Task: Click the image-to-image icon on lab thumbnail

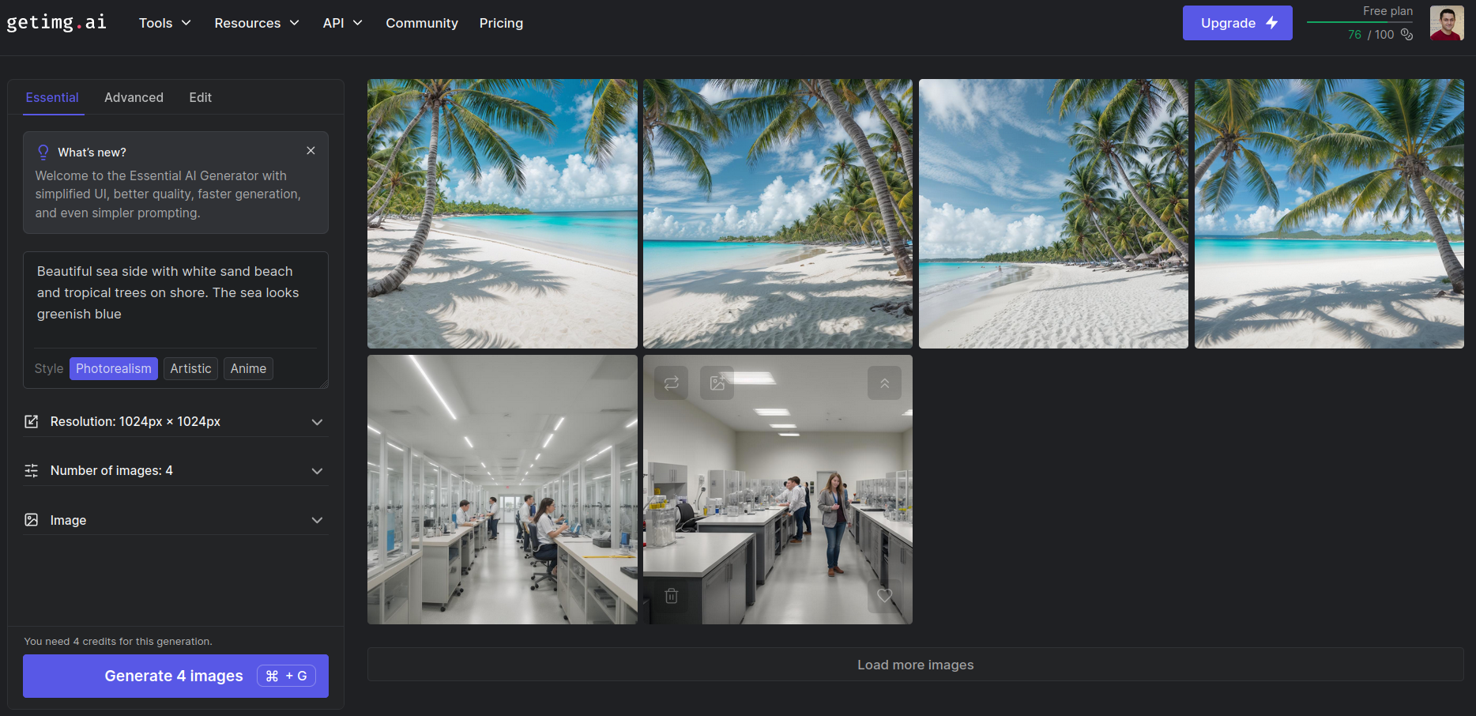Action: point(717,383)
